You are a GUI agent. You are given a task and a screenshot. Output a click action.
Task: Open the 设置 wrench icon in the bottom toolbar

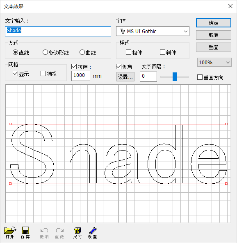coord(93,230)
